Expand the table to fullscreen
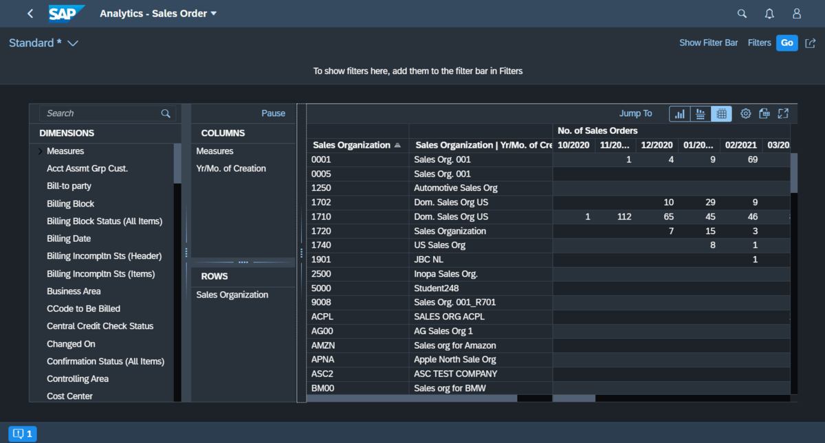This screenshot has height=443, width=825. click(782, 113)
